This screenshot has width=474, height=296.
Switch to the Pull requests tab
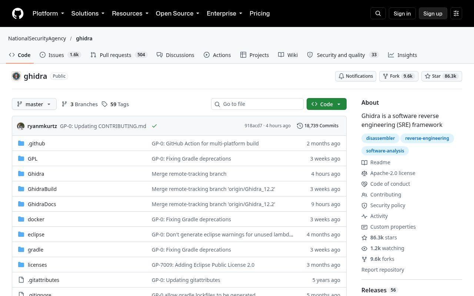point(119,55)
